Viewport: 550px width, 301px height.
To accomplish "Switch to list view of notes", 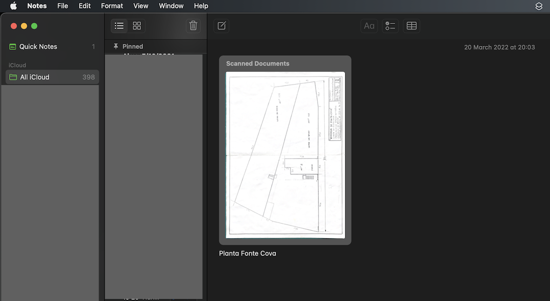I will 119,26.
